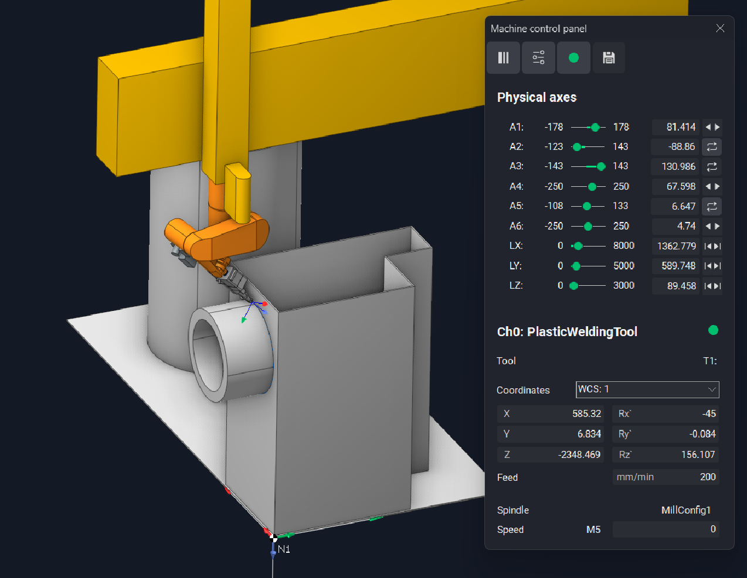Click the A1 axis slider handle
The height and width of the screenshot is (578, 747).
[x=595, y=127]
